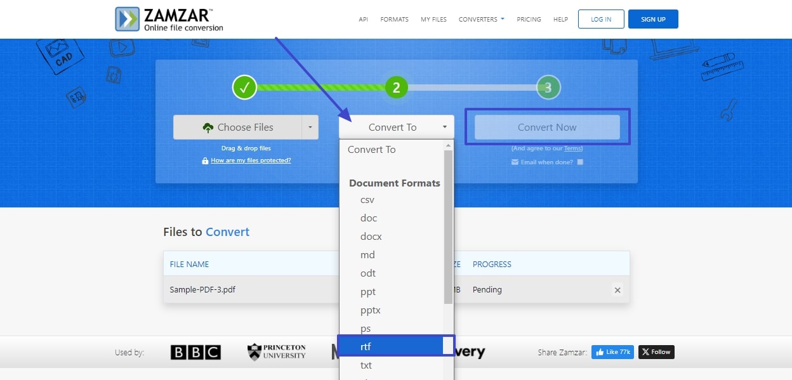
Task: Click the BBC logo
Action: (x=195, y=352)
